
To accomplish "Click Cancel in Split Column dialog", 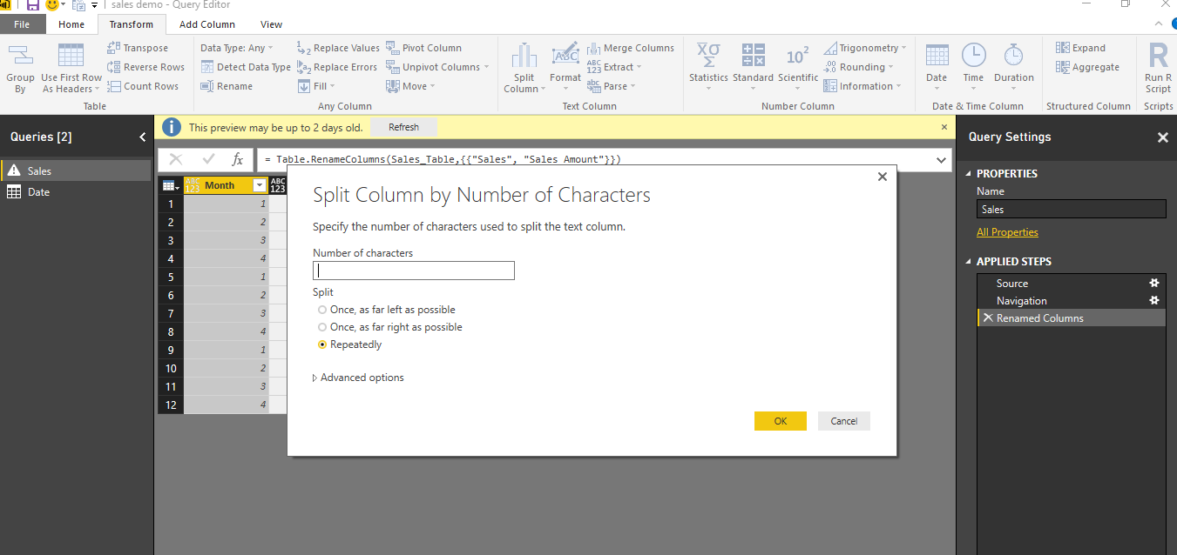I will pyautogui.click(x=844, y=421).
